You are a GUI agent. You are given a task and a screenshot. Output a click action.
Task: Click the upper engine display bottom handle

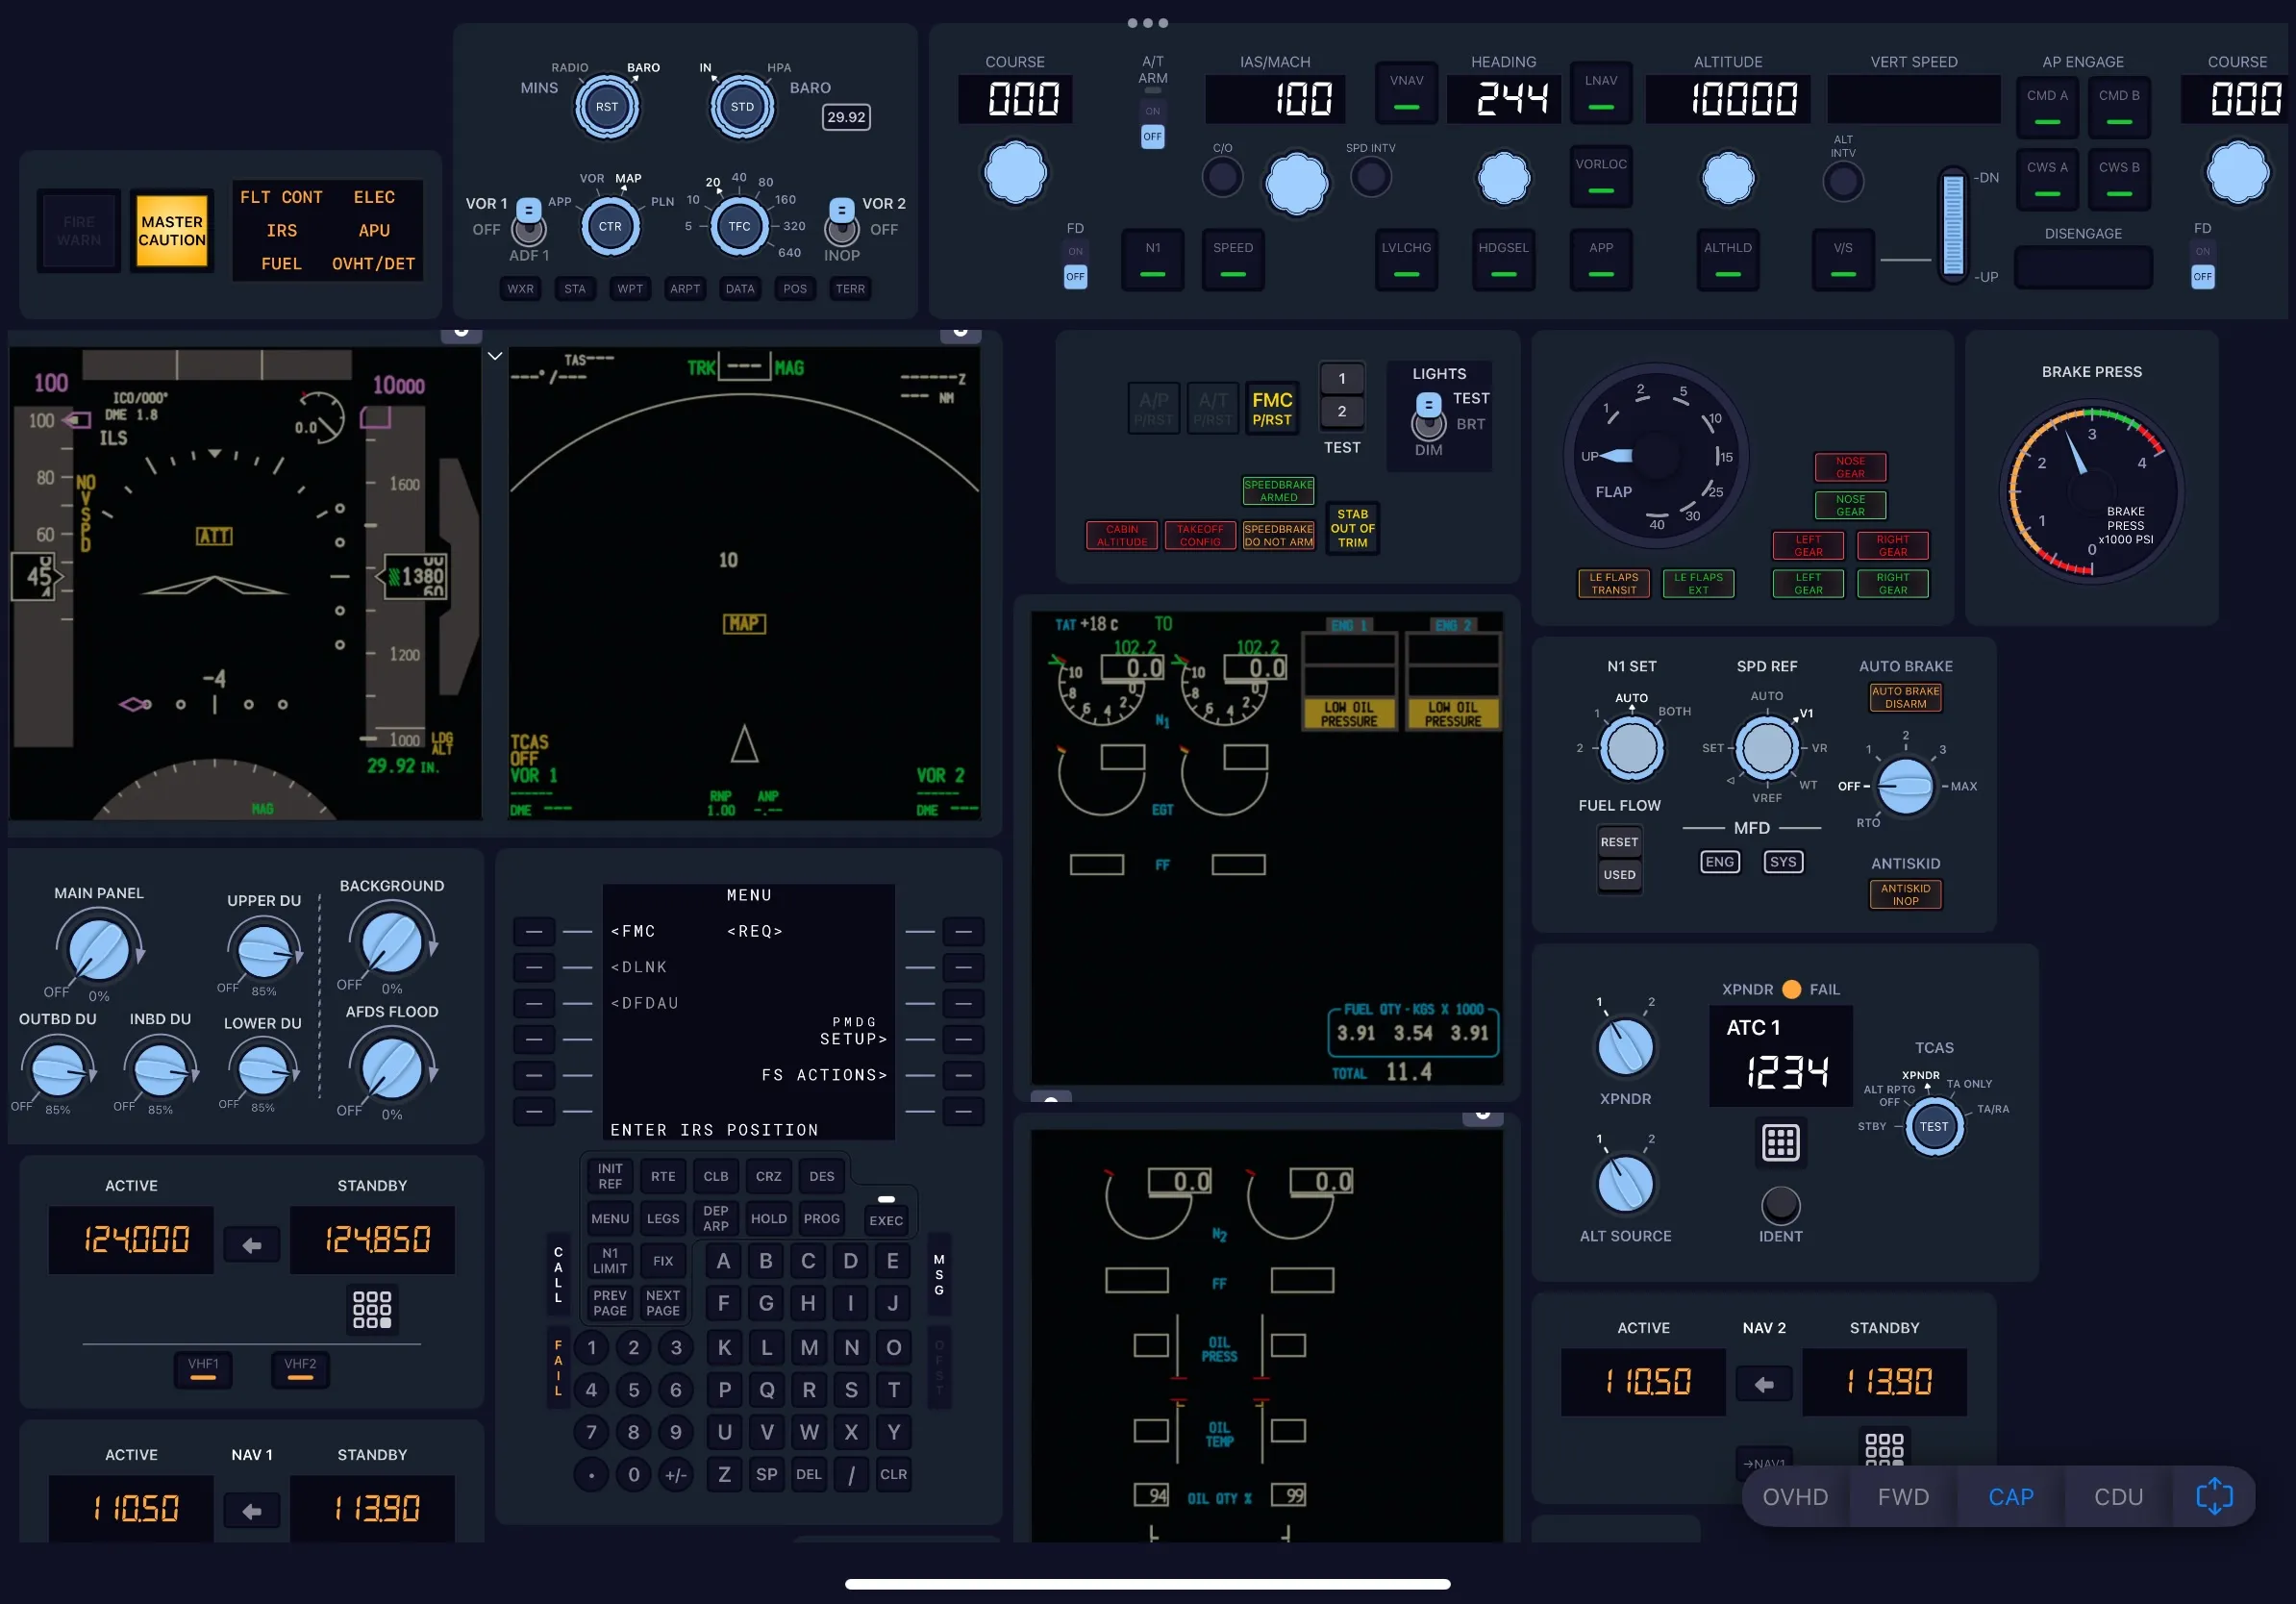coord(1051,1096)
